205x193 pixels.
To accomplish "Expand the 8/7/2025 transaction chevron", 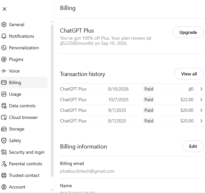I will [201, 121].
